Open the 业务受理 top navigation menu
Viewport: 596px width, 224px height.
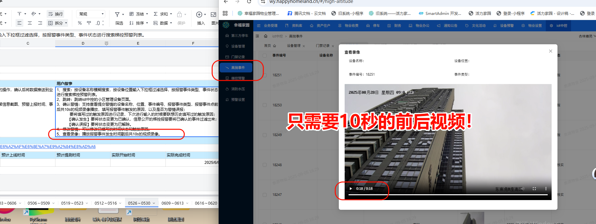click(x=268, y=26)
